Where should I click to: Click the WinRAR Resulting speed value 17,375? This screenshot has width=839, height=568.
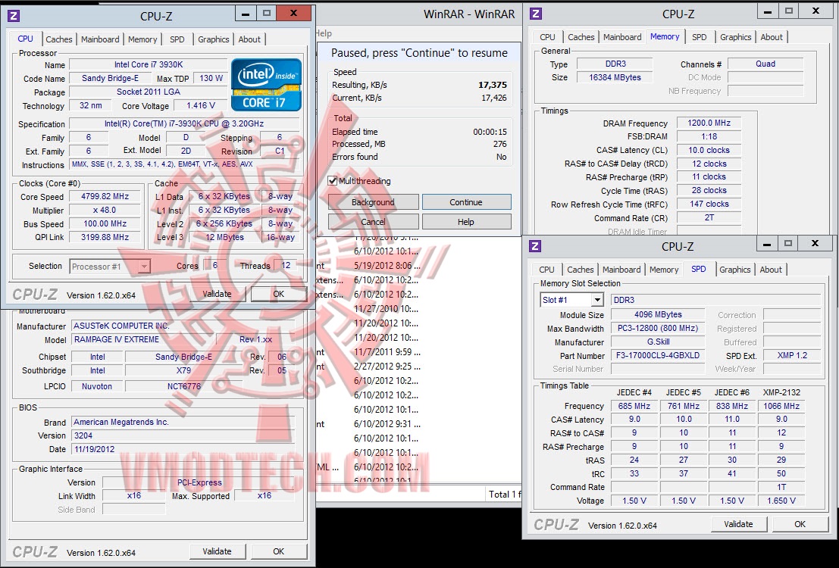pos(493,85)
